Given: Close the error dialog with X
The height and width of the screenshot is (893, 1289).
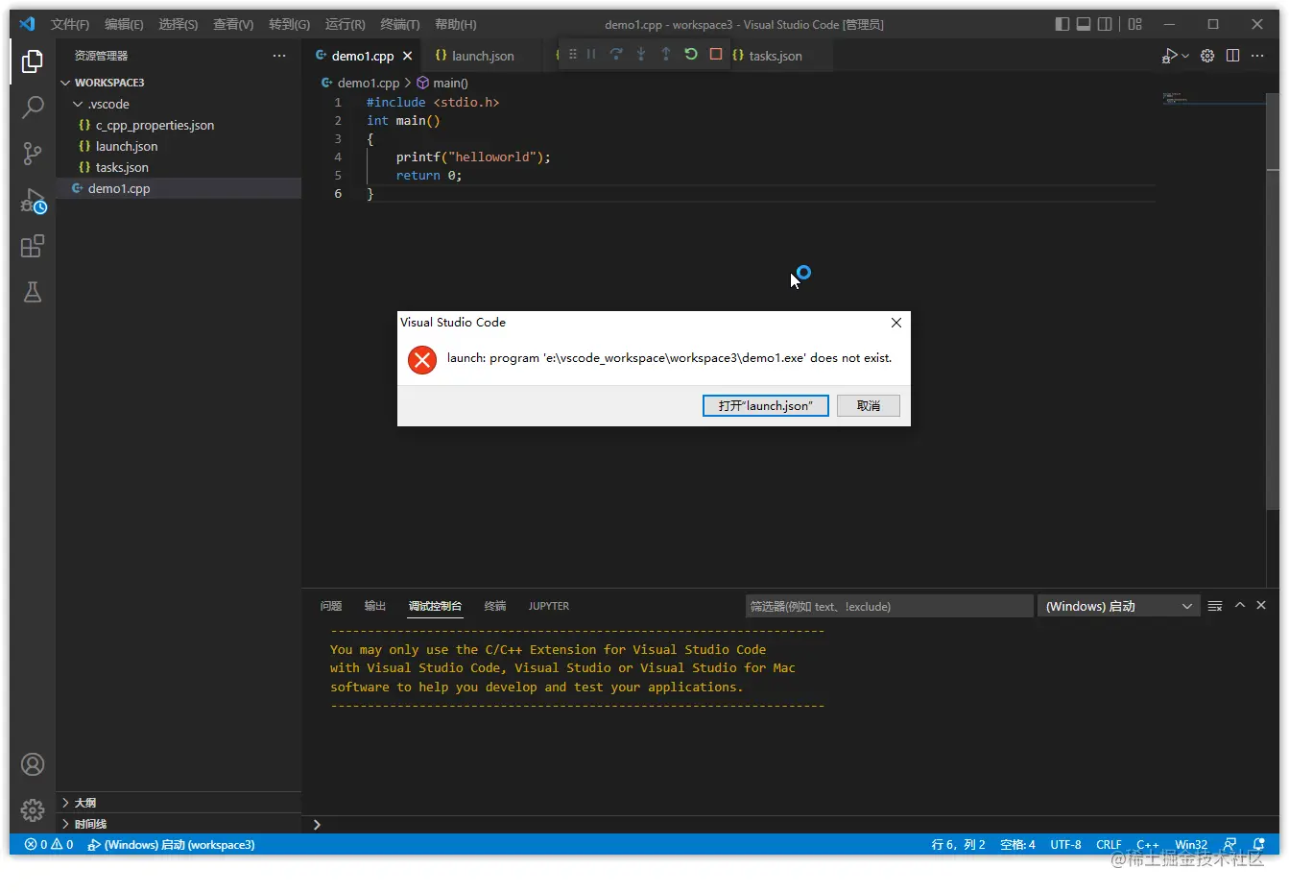Looking at the screenshot, I should pyautogui.click(x=896, y=323).
